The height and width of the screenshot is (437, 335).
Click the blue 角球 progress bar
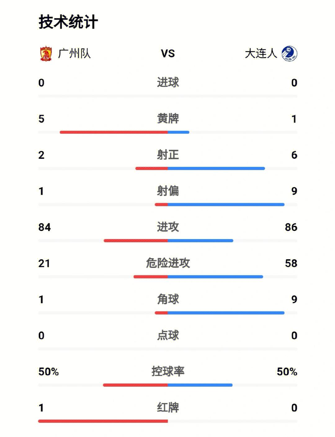226,313
